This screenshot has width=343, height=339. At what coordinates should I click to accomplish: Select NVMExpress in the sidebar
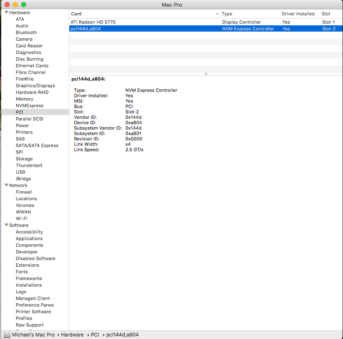click(29, 106)
